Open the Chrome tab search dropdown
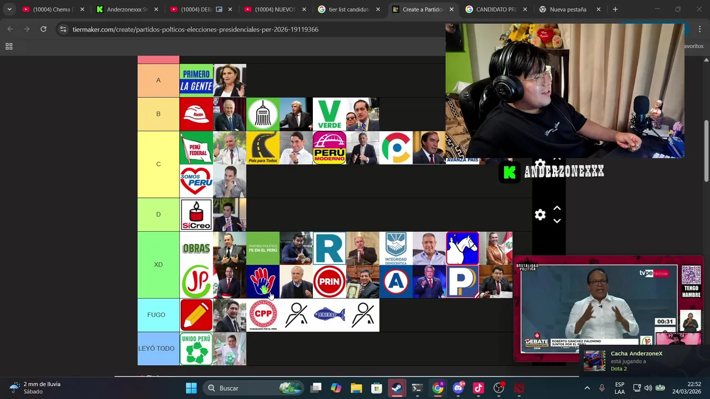 coord(9,9)
